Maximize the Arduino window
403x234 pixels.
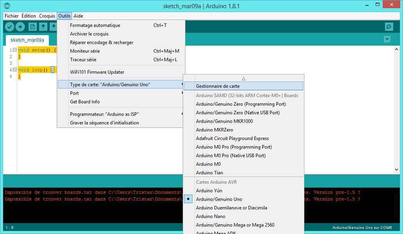[377, 5]
